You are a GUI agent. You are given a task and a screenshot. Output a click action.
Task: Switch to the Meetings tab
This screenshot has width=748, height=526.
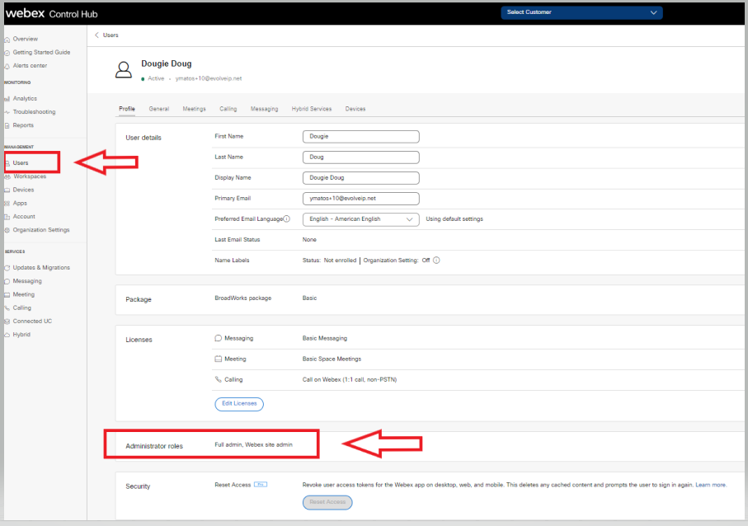(194, 109)
